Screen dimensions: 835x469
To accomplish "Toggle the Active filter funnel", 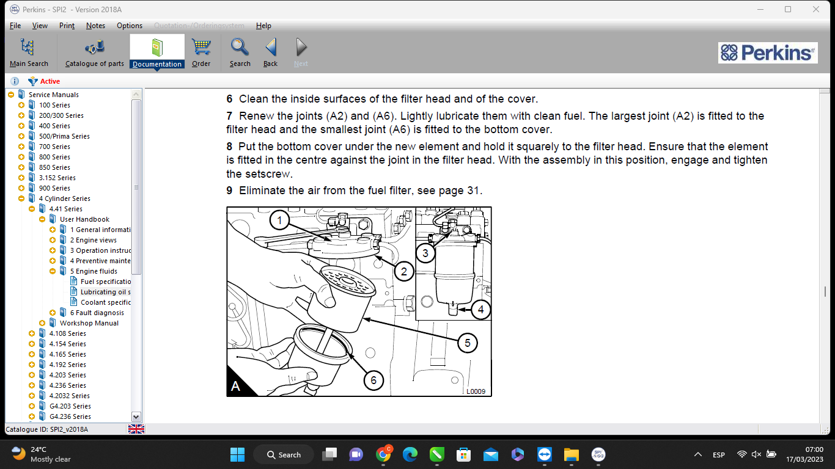I will [x=33, y=81].
